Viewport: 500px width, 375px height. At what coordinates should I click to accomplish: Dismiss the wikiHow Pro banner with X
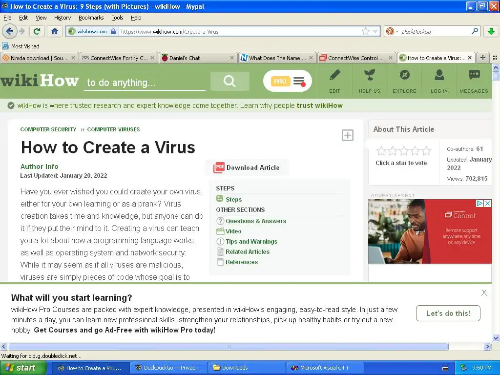[x=484, y=292]
